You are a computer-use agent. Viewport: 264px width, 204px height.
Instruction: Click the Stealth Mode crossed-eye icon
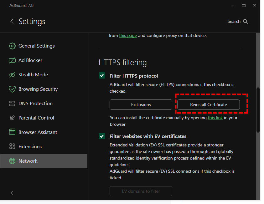click(12, 75)
